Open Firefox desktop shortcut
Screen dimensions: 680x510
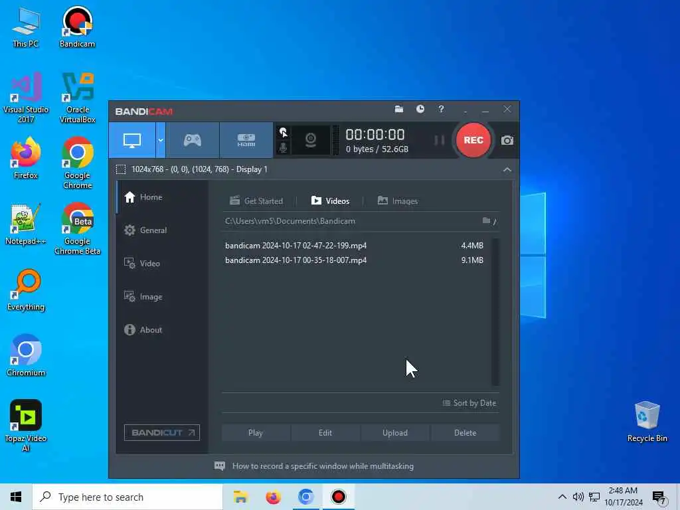coord(26,158)
